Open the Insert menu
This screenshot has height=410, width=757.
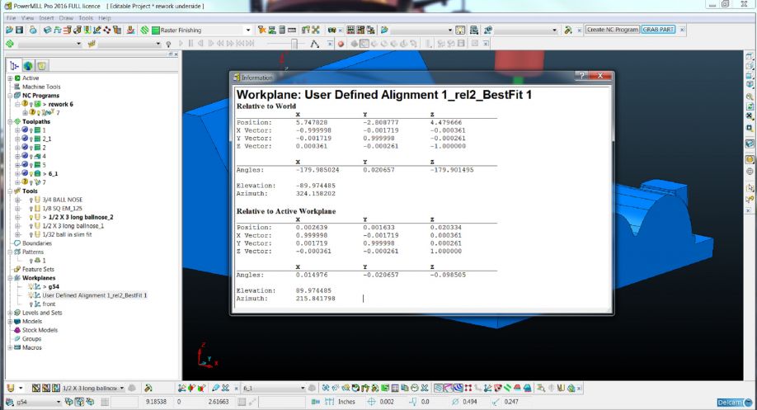pyautogui.click(x=46, y=18)
